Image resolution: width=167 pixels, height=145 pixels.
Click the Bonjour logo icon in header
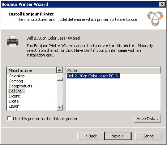point(155,18)
